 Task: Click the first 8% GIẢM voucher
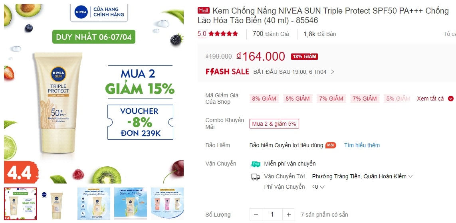[264, 99]
